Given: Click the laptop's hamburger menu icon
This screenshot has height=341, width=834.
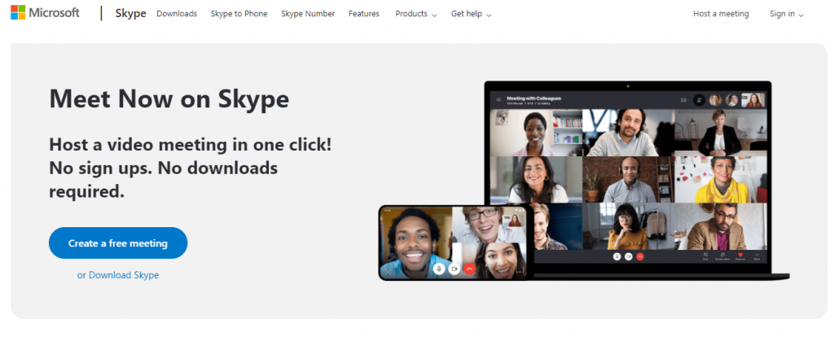Looking at the screenshot, I should 499,99.
